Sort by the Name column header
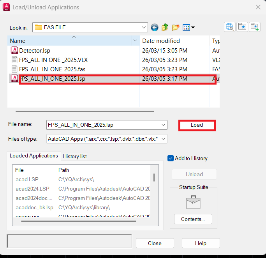The width and height of the screenshot is (266, 258). pyautogui.click(x=70, y=41)
